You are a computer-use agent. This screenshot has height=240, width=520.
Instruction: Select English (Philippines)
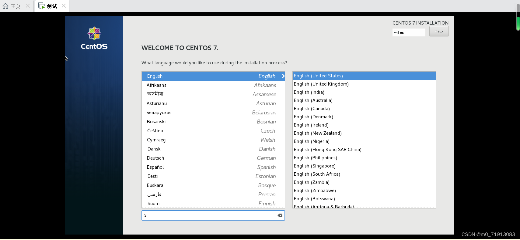click(364, 158)
